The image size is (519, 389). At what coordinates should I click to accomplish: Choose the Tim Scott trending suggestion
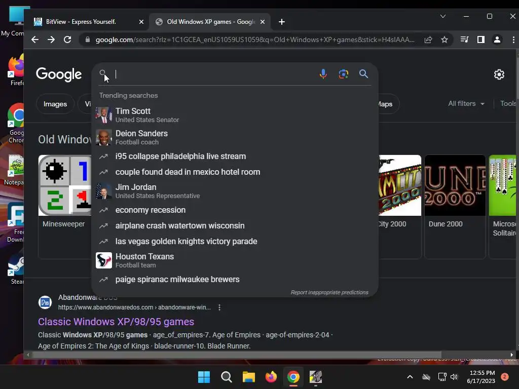click(x=234, y=115)
